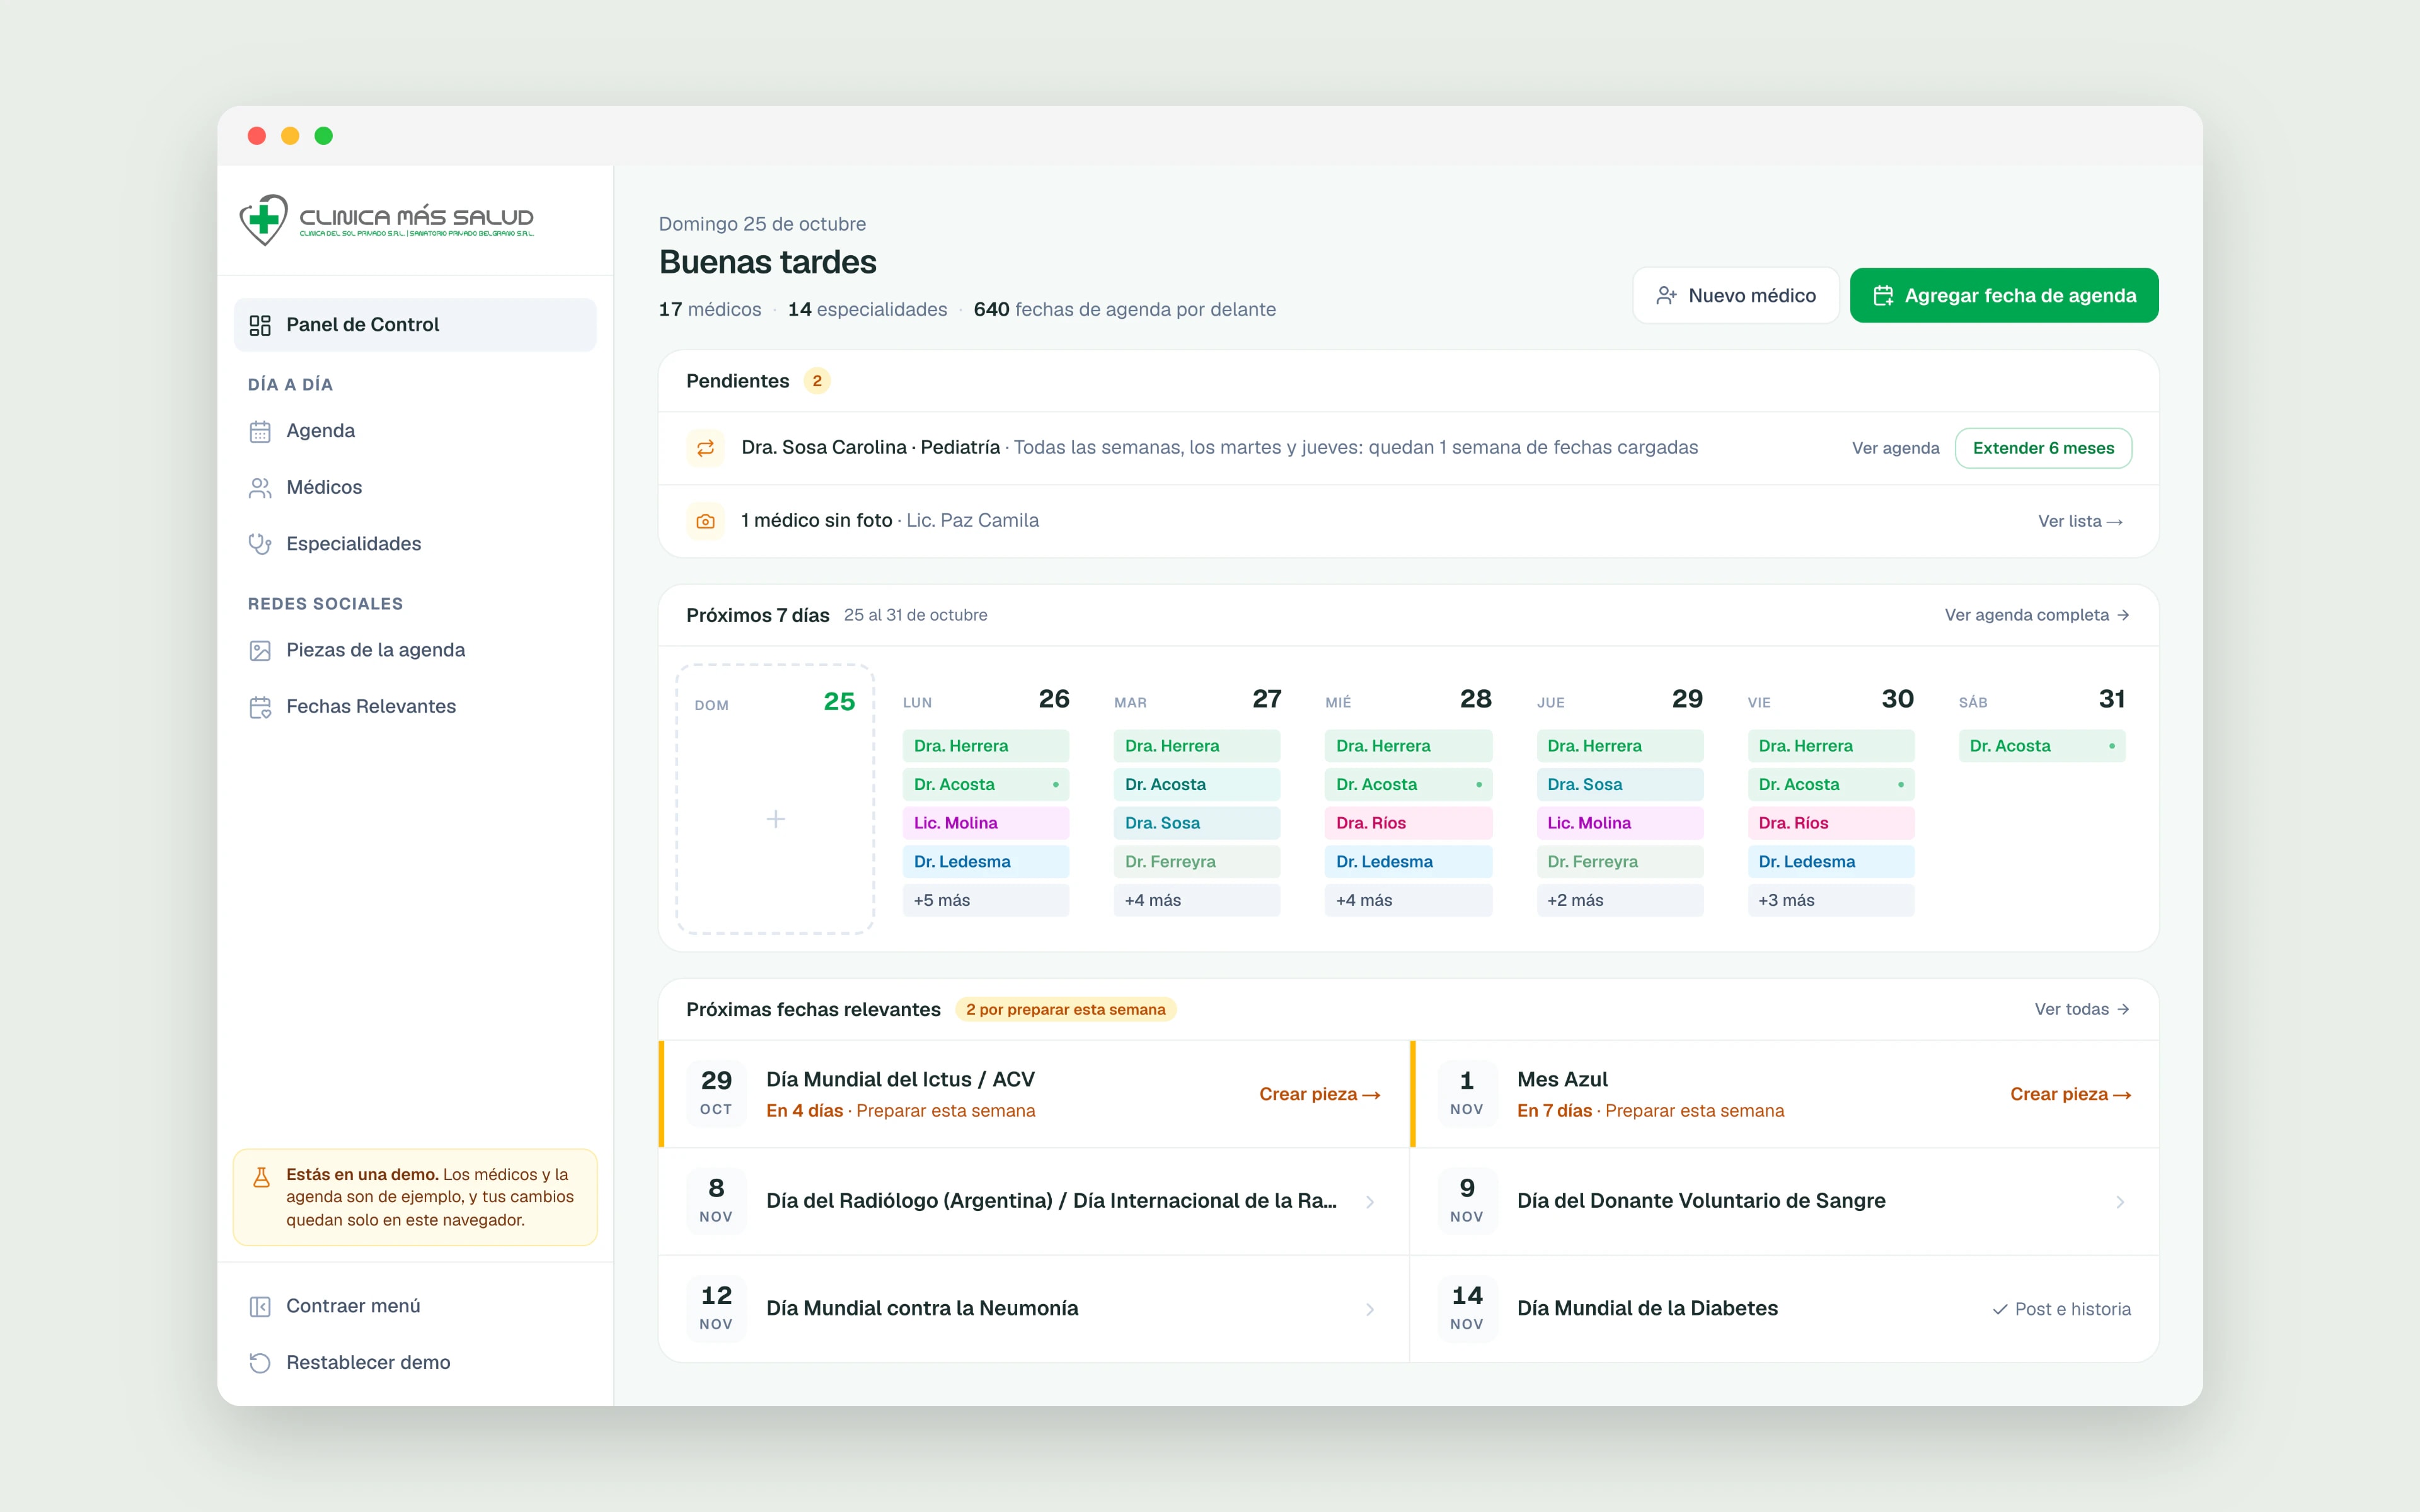Click Agregar fecha de agenda button
The image size is (2420, 1512).
coord(2004,295)
